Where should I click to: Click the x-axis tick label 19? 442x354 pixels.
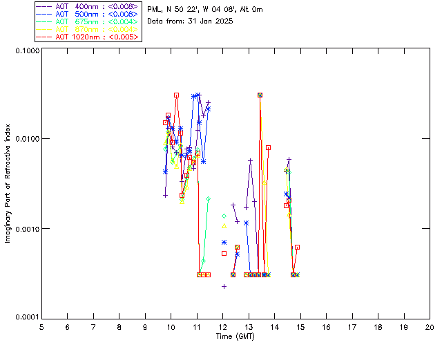pos(404,327)
